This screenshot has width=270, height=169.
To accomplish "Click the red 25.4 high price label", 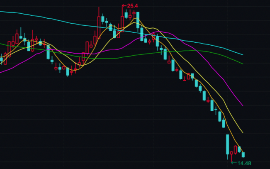I will [132, 6].
